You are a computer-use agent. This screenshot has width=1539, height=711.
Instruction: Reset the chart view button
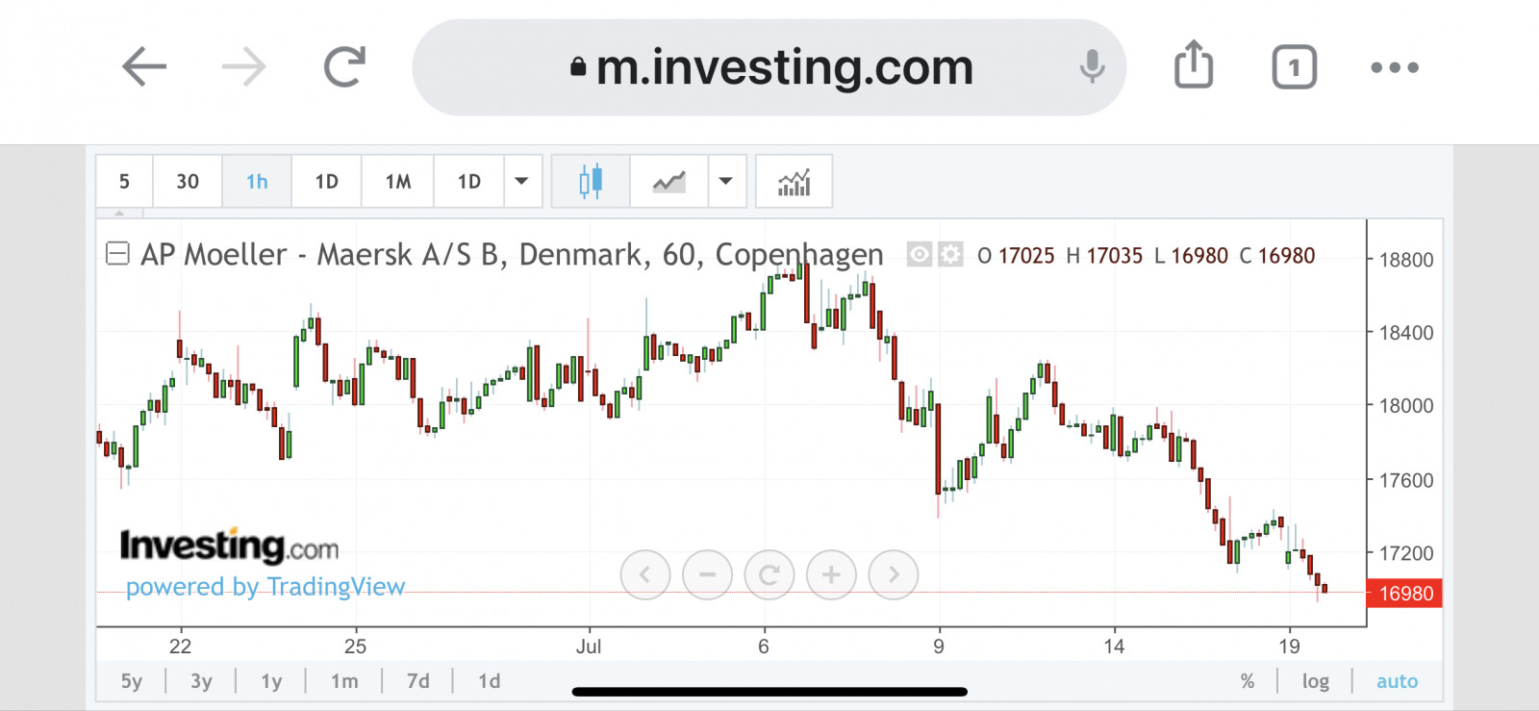click(x=769, y=575)
